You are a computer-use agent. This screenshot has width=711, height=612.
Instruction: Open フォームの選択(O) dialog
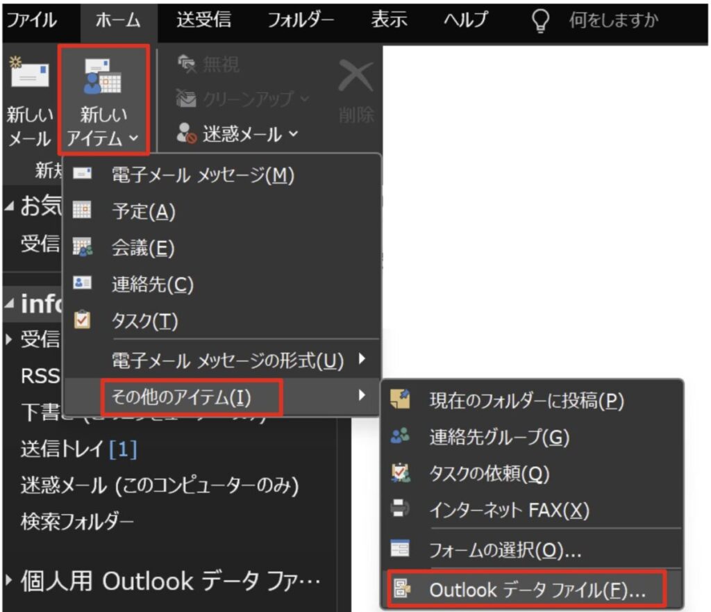click(x=505, y=552)
